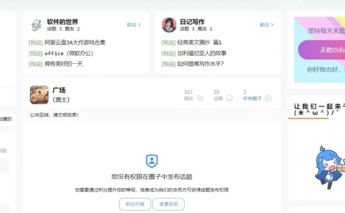Click the 所有圈子 circle icon
The image size is (345, 213).
[x=268, y=98]
